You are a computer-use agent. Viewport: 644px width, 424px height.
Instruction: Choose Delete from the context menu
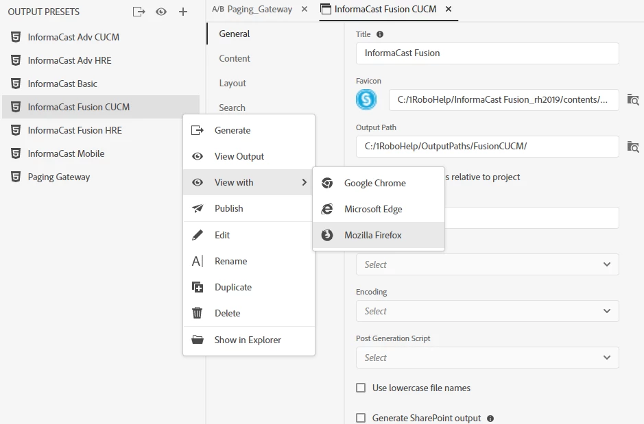[x=249, y=313]
